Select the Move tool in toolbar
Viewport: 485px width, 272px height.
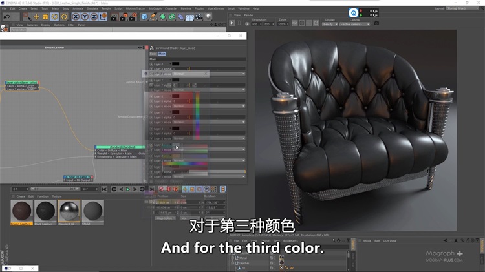pyautogui.click(x=36, y=16)
